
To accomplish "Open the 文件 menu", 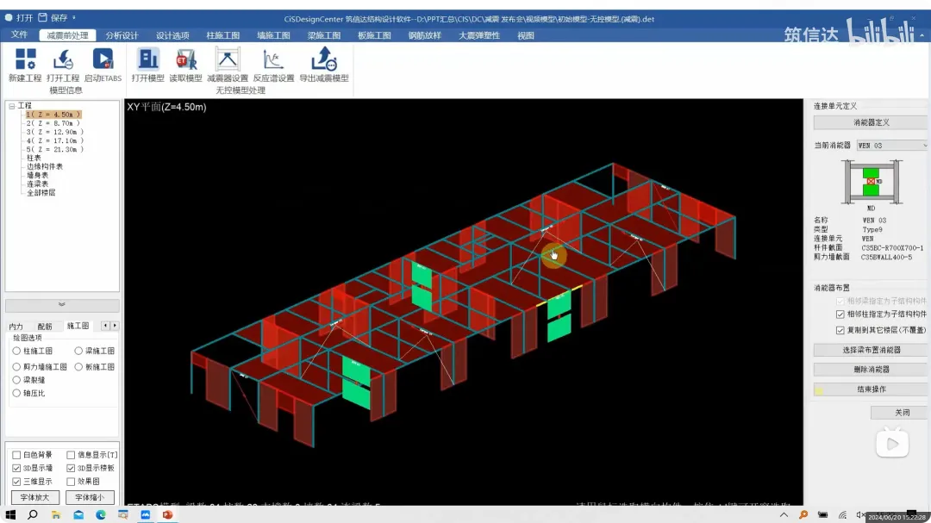I will coord(19,35).
